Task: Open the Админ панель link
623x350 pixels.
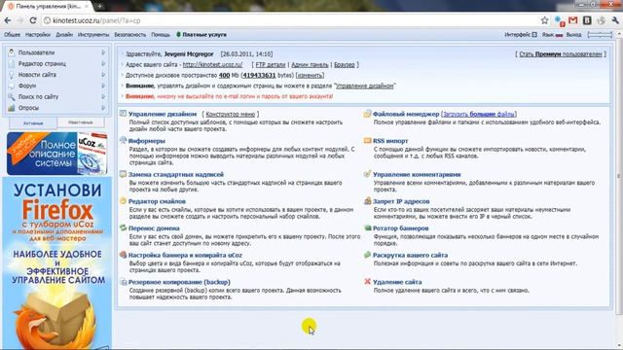Action: pos(310,65)
